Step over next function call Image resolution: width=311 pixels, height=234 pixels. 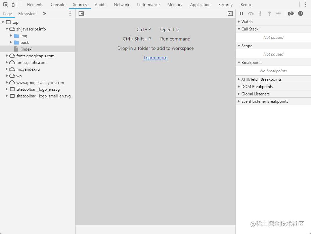[251, 13]
